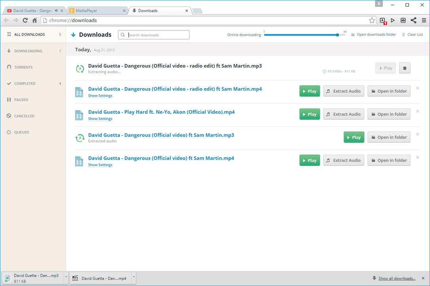The image size is (430, 286).
Task: Click the photo extension toolbar icon
Action: pyautogui.click(x=403, y=20)
